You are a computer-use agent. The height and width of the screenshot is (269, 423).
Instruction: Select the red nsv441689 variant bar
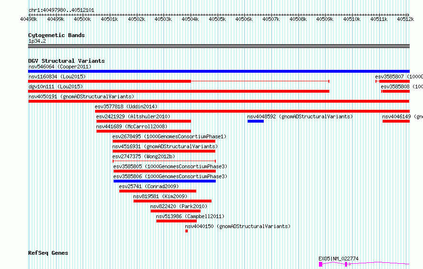click(x=144, y=131)
